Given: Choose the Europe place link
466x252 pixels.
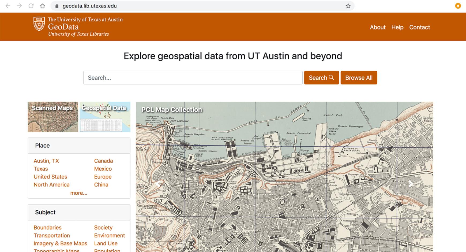Looking at the screenshot, I should (103, 177).
